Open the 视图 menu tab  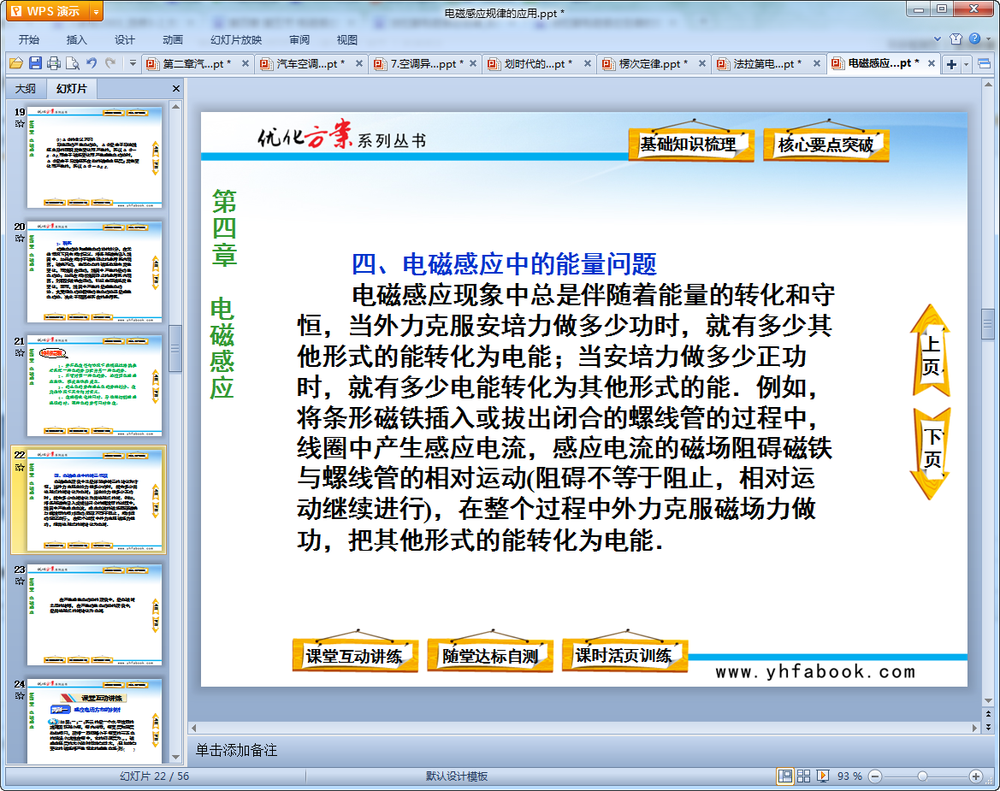347,39
